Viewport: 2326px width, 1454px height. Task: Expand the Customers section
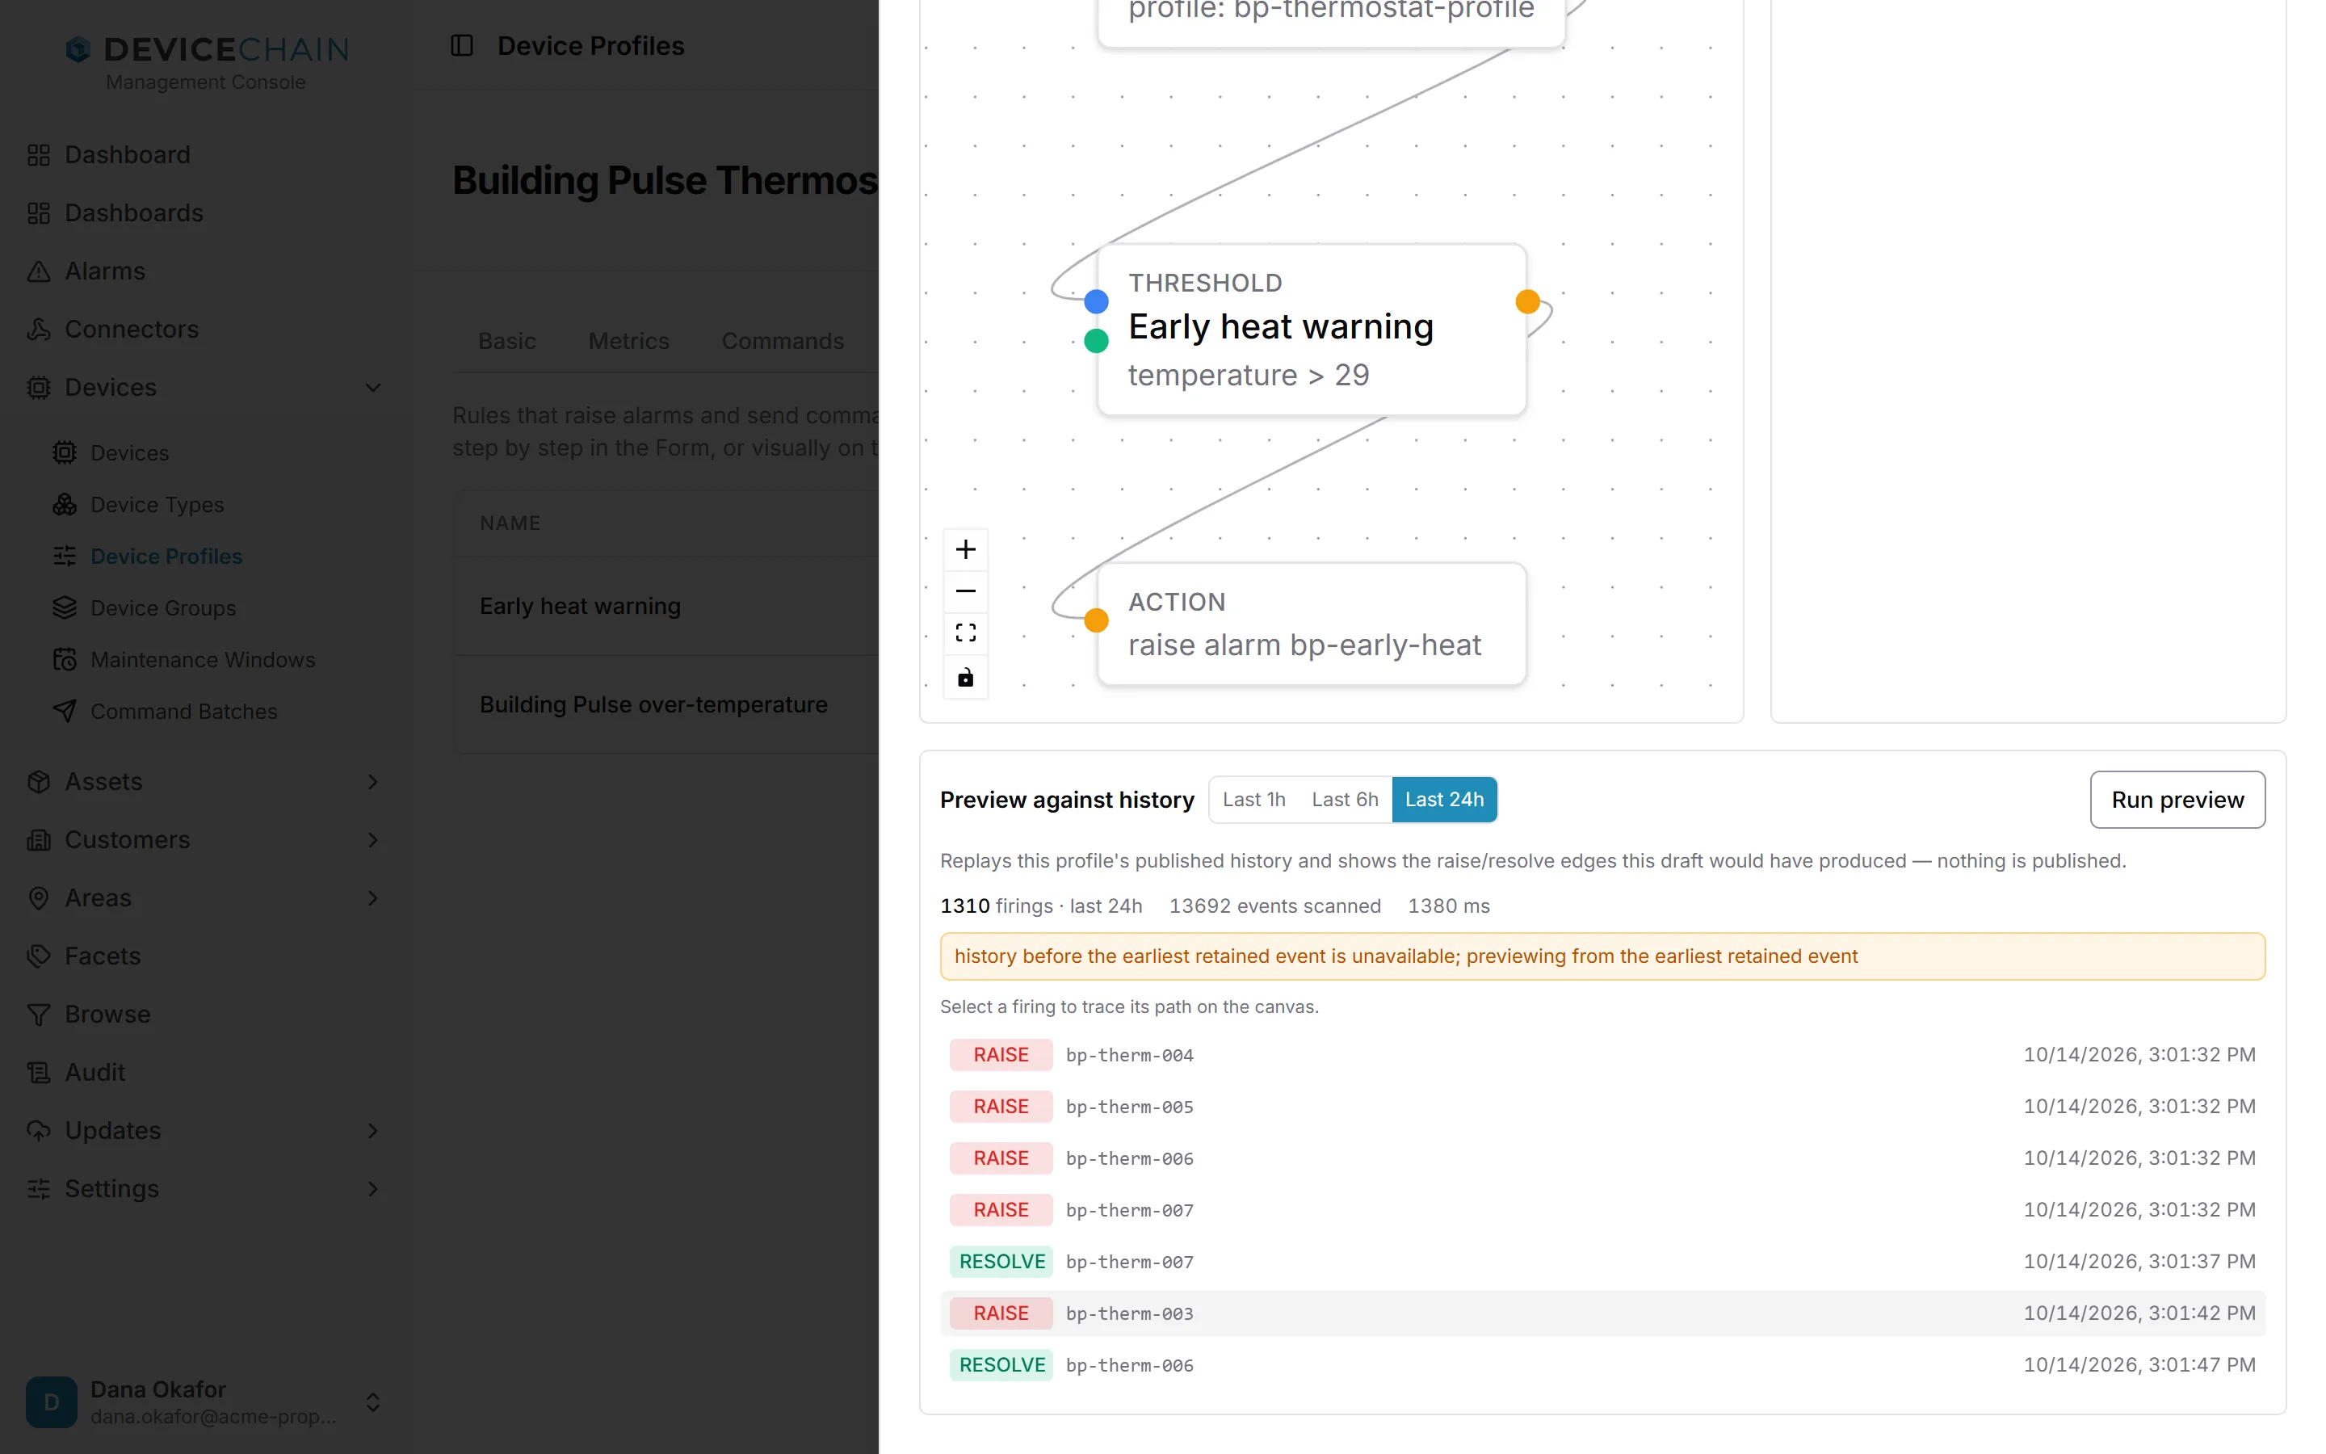373,839
